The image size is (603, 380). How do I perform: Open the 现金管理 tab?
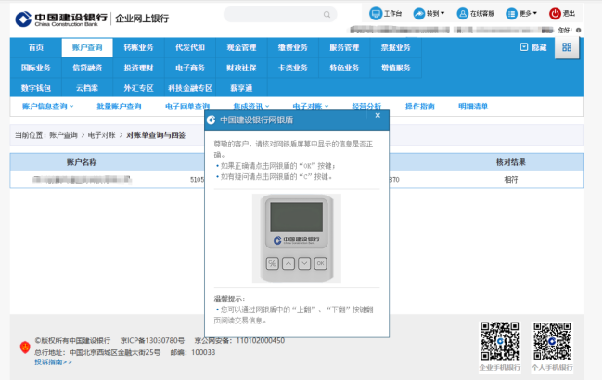tap(241, 47)
